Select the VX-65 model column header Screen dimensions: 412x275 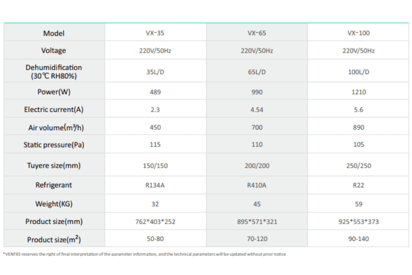(x=257, y=33)
